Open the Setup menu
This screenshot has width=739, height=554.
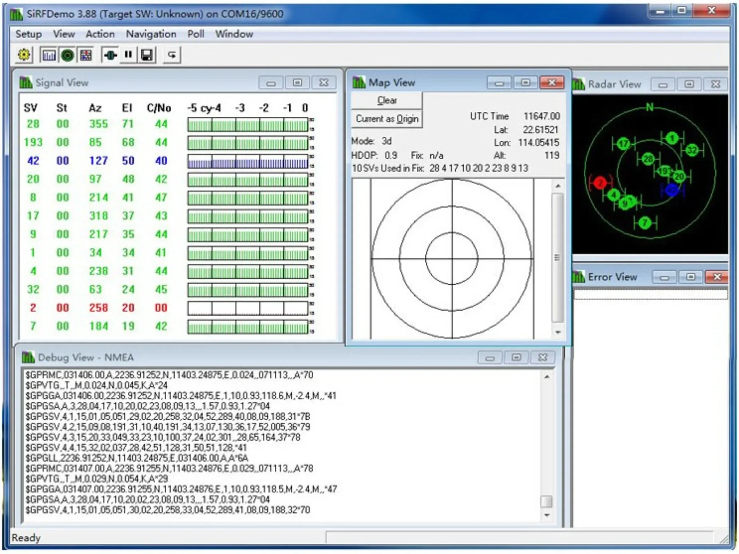(x=28, y=34)
